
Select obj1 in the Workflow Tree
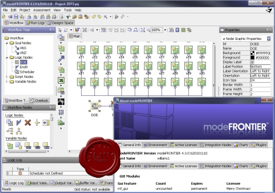click(23, 48)
